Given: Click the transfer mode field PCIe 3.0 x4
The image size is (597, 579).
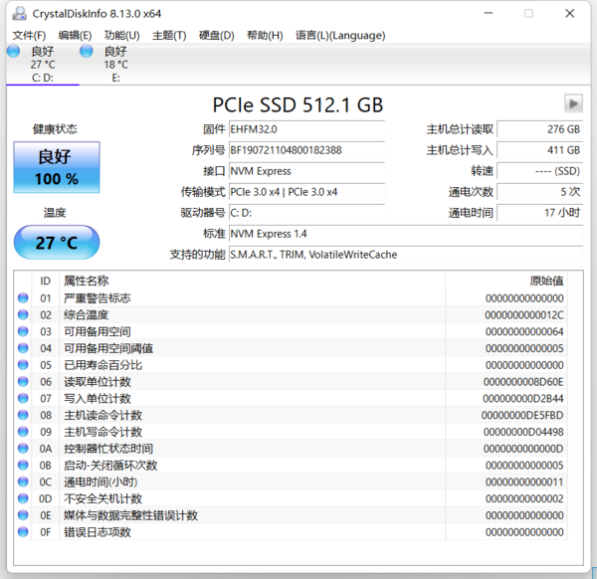Looking at the screenshot, I should 306,192.
